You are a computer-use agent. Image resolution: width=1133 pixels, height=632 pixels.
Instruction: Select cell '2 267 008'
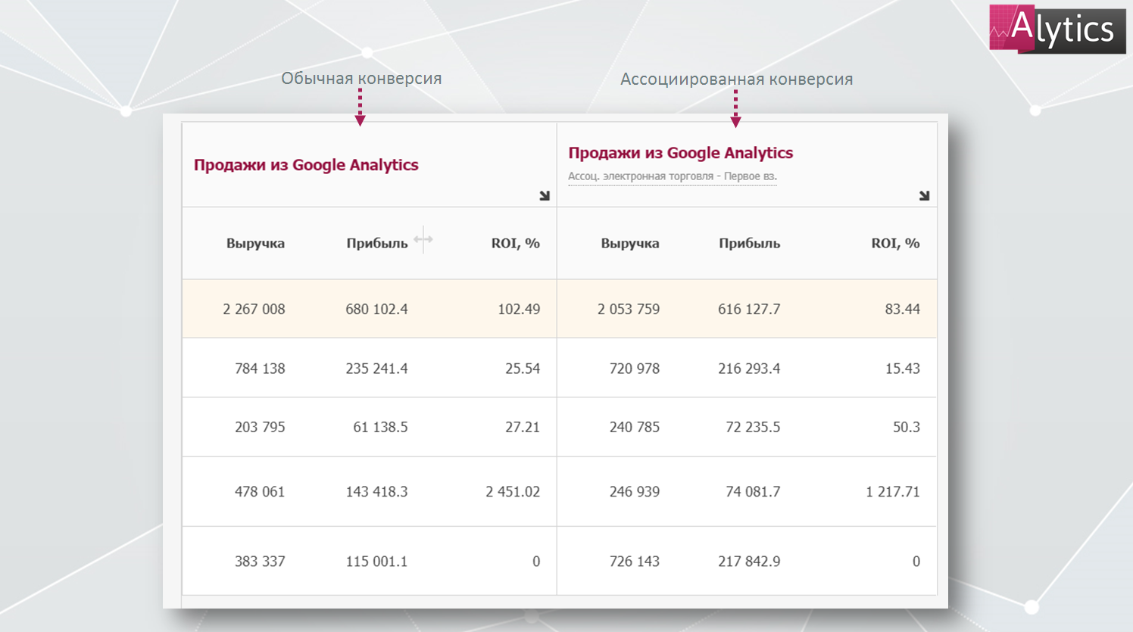point(254,310)
